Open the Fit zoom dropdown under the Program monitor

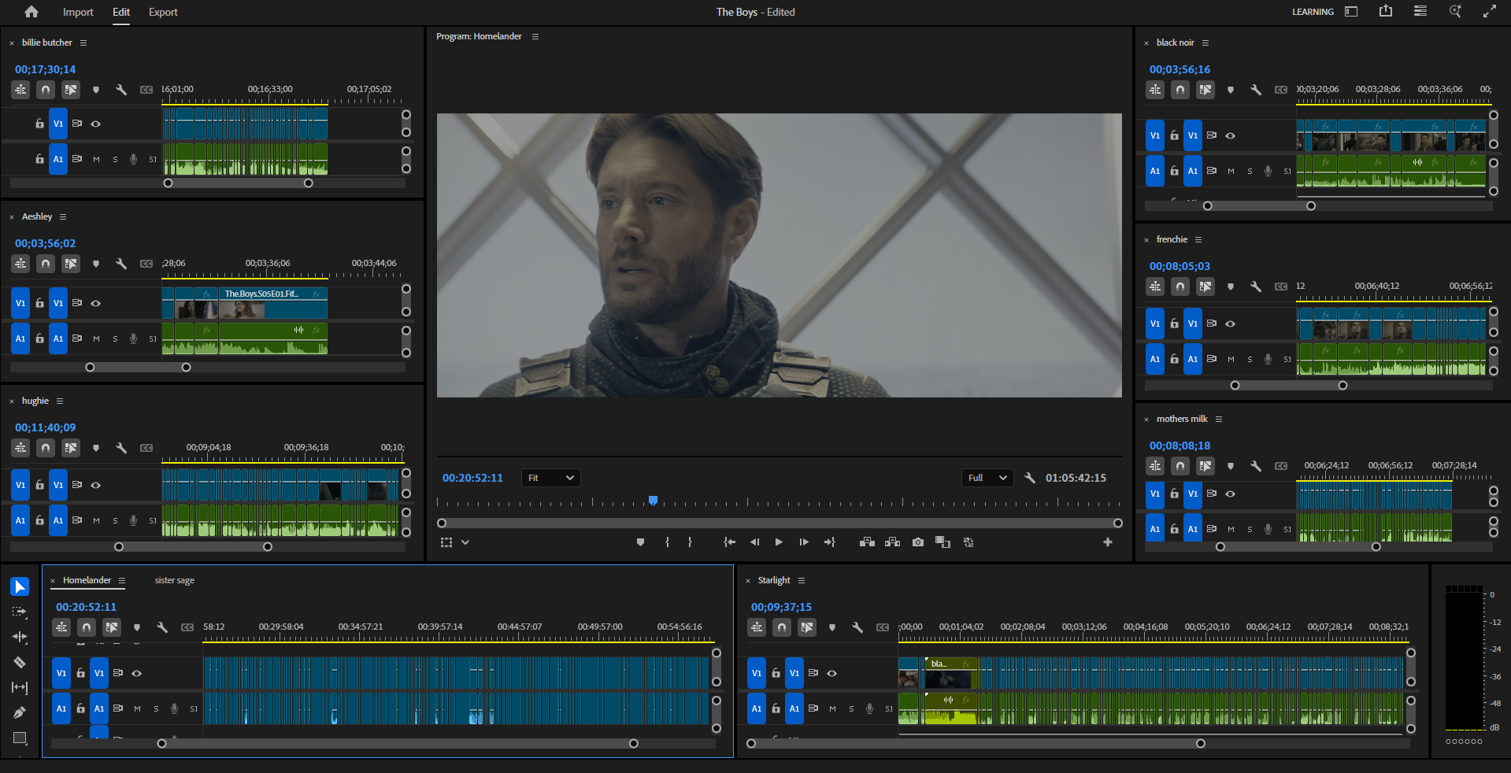pyautogui.click(x=550, y=478)
